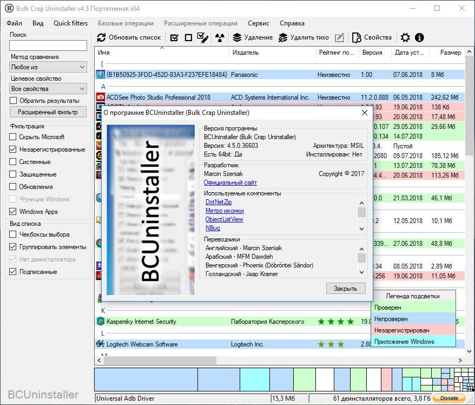
Task: Click the green Проверен legend swatch
Action: (413, 308)
